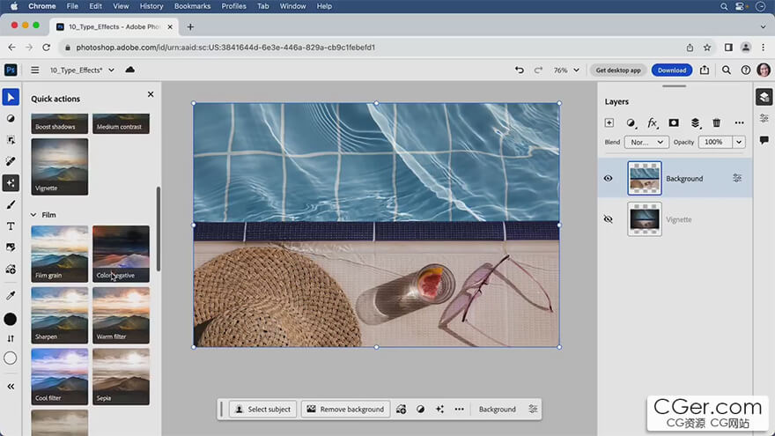Redo the last action
This screenshot has width=775, height=436.
tap(538, 70)
